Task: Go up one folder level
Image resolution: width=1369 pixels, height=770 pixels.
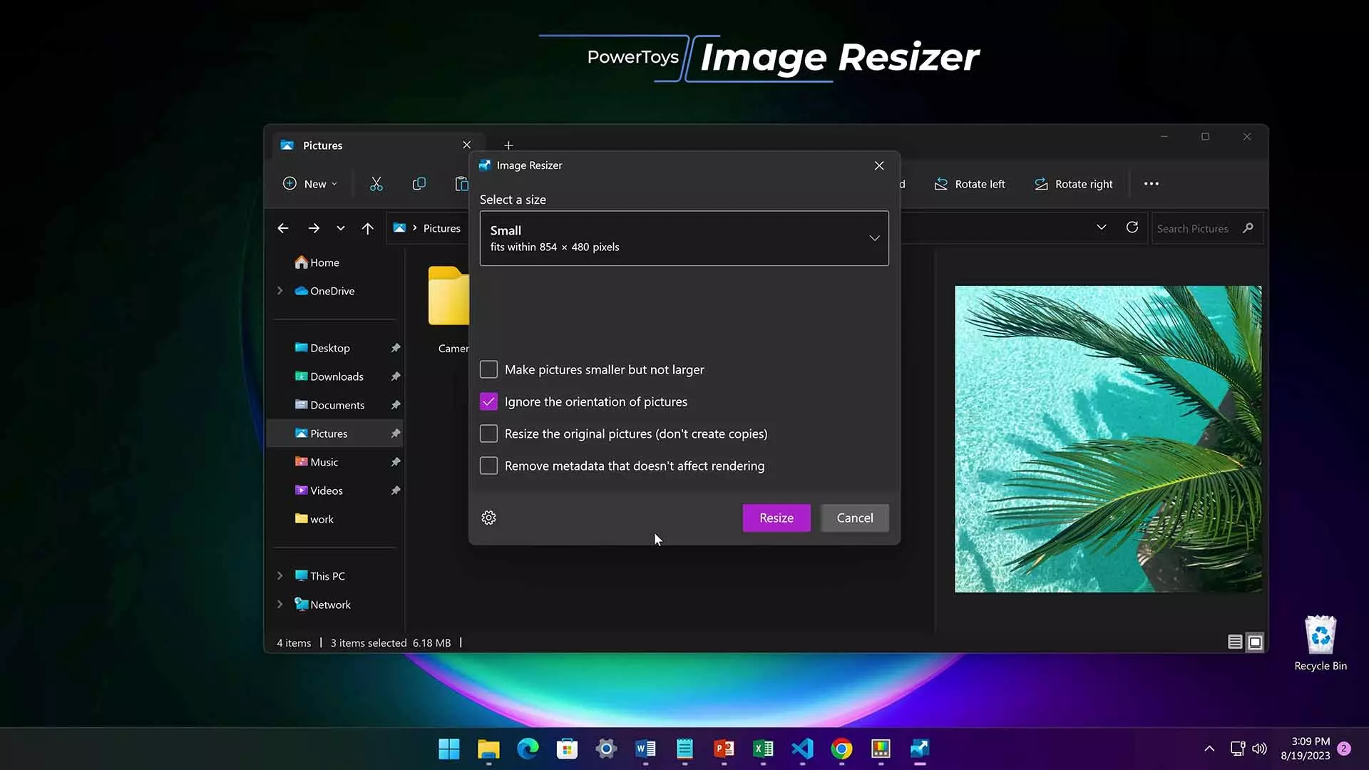Action: [x=367, y=228]
